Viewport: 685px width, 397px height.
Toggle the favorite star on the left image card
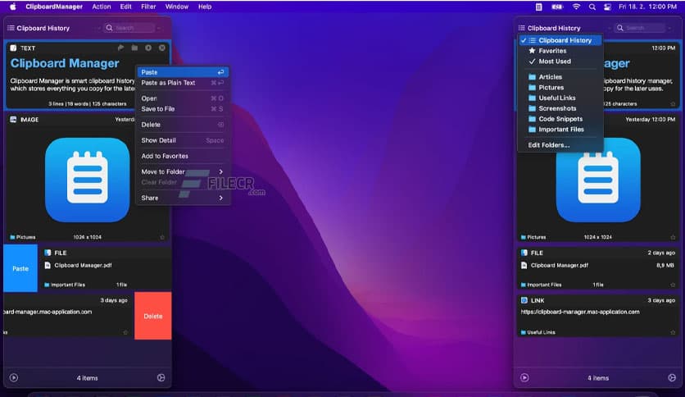click(x=162, y=237)
